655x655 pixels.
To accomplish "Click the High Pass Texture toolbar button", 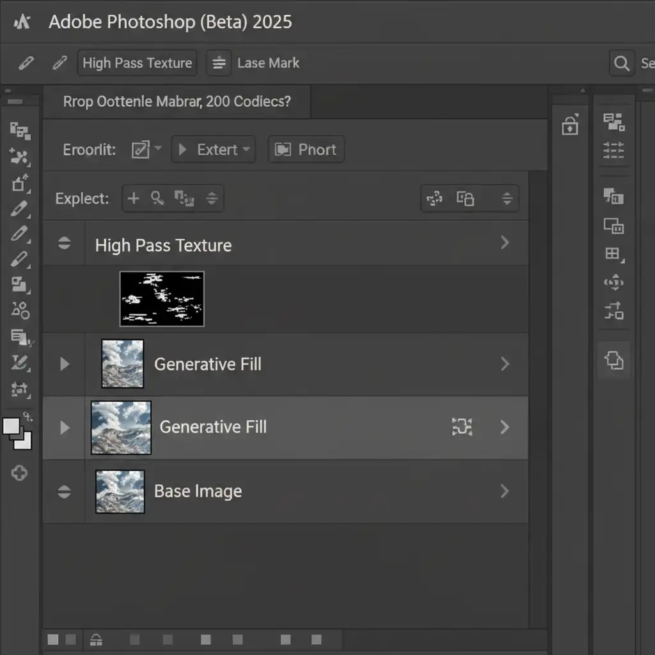I will pos(137,63).
